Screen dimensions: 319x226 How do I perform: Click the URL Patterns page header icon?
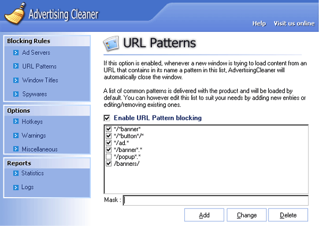[x=111, y=43]
